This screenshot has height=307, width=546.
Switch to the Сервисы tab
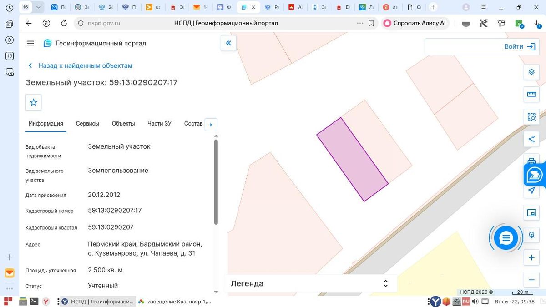tap(87, 124)
